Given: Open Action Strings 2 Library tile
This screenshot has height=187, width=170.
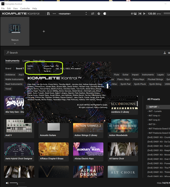Looking at the screenshot, I should [x=88, y=131].
